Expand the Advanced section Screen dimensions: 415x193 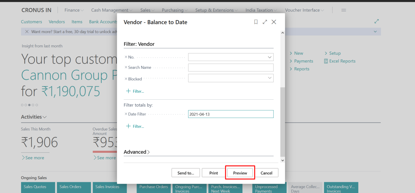pos(137,152)
